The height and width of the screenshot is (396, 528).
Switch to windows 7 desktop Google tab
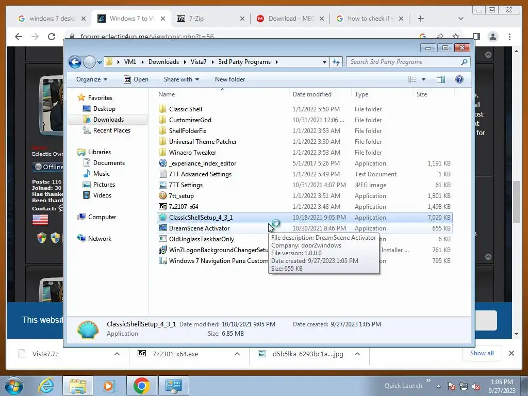(x=51, y=19)
